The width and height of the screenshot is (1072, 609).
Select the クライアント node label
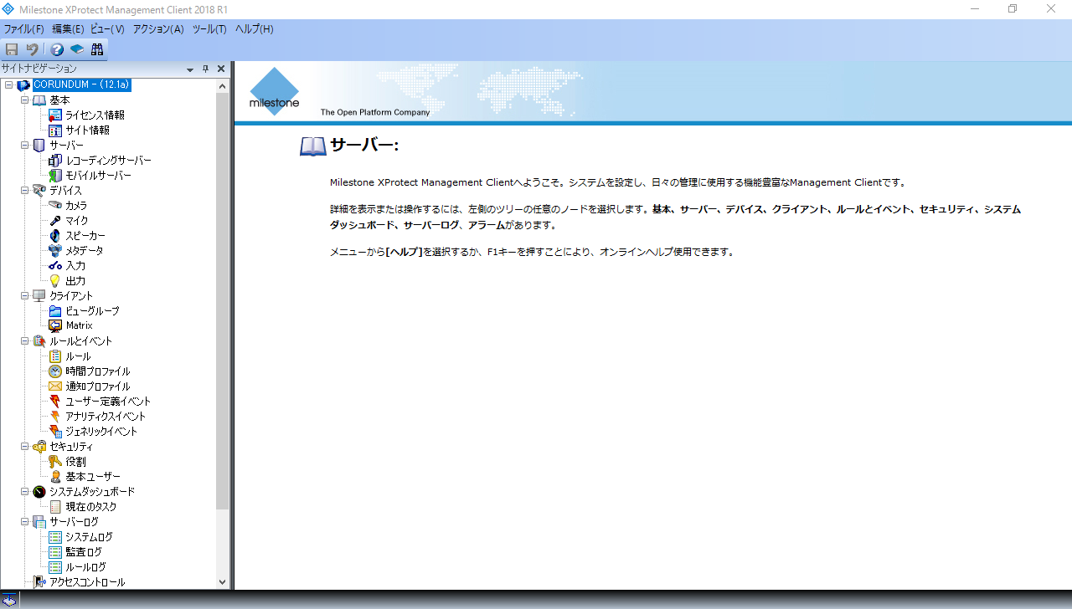[x=71, y=296]
